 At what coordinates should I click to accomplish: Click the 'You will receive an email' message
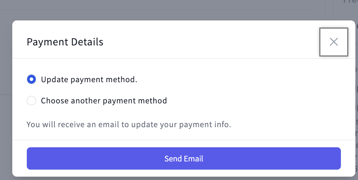[x=129, y=124]
